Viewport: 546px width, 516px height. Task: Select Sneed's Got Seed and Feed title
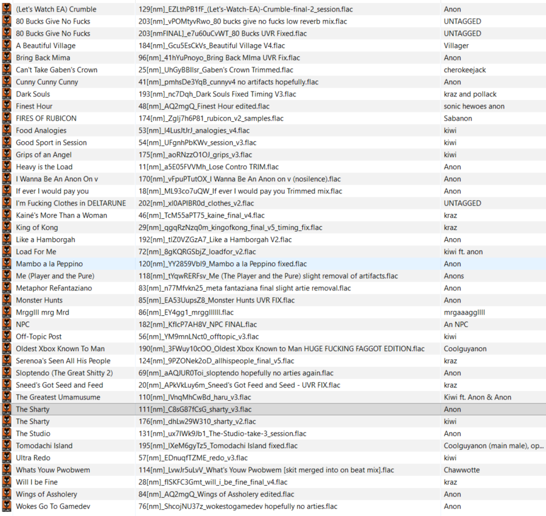coord(59,385)
